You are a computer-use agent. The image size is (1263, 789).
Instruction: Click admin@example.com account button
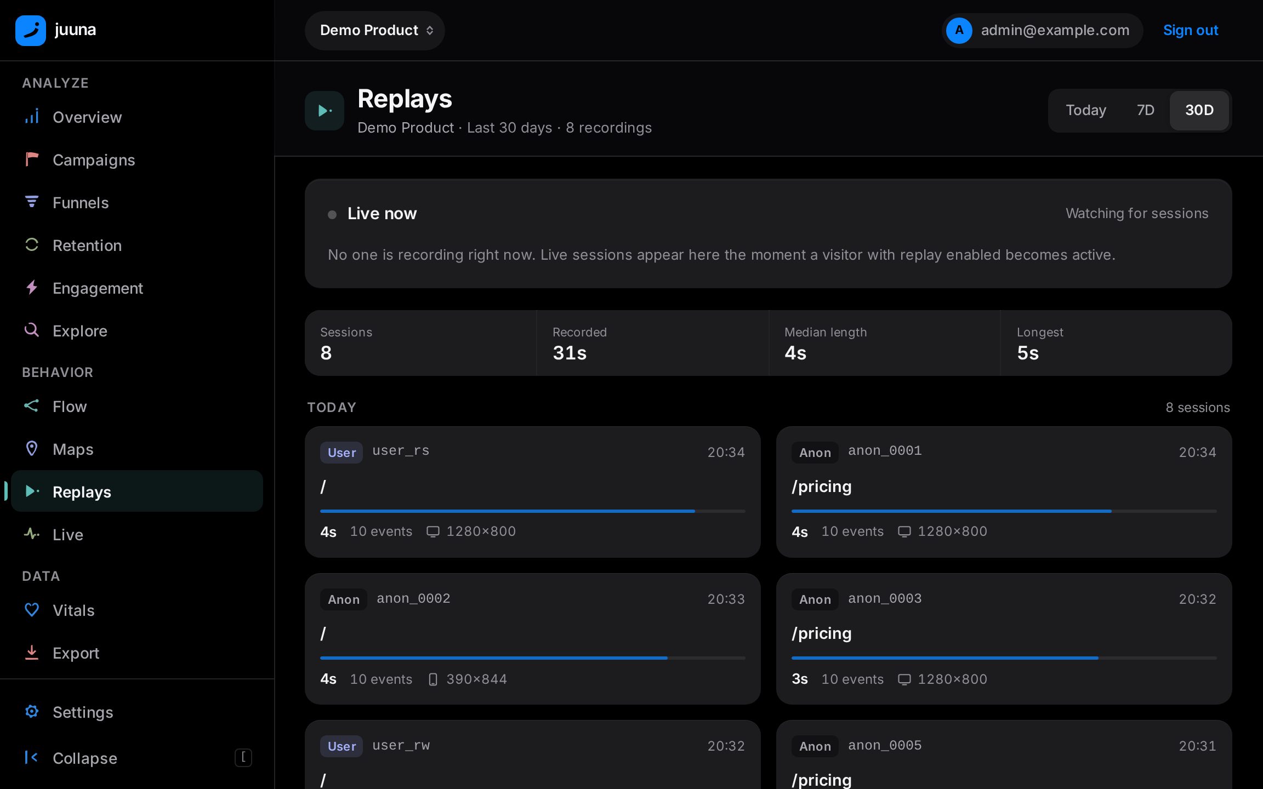pos(1042,31)
